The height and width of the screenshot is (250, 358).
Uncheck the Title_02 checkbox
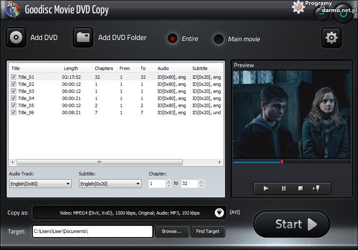pyautogui.click(x=14, y=84)
